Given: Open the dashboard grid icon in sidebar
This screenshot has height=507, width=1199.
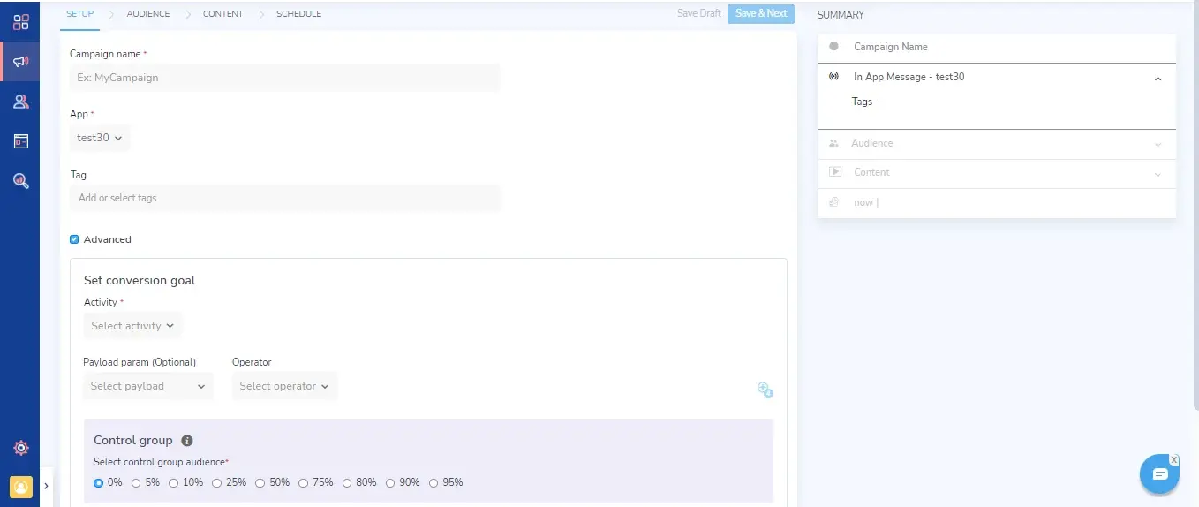Looking at the screenshot, I should pos(20,22).
